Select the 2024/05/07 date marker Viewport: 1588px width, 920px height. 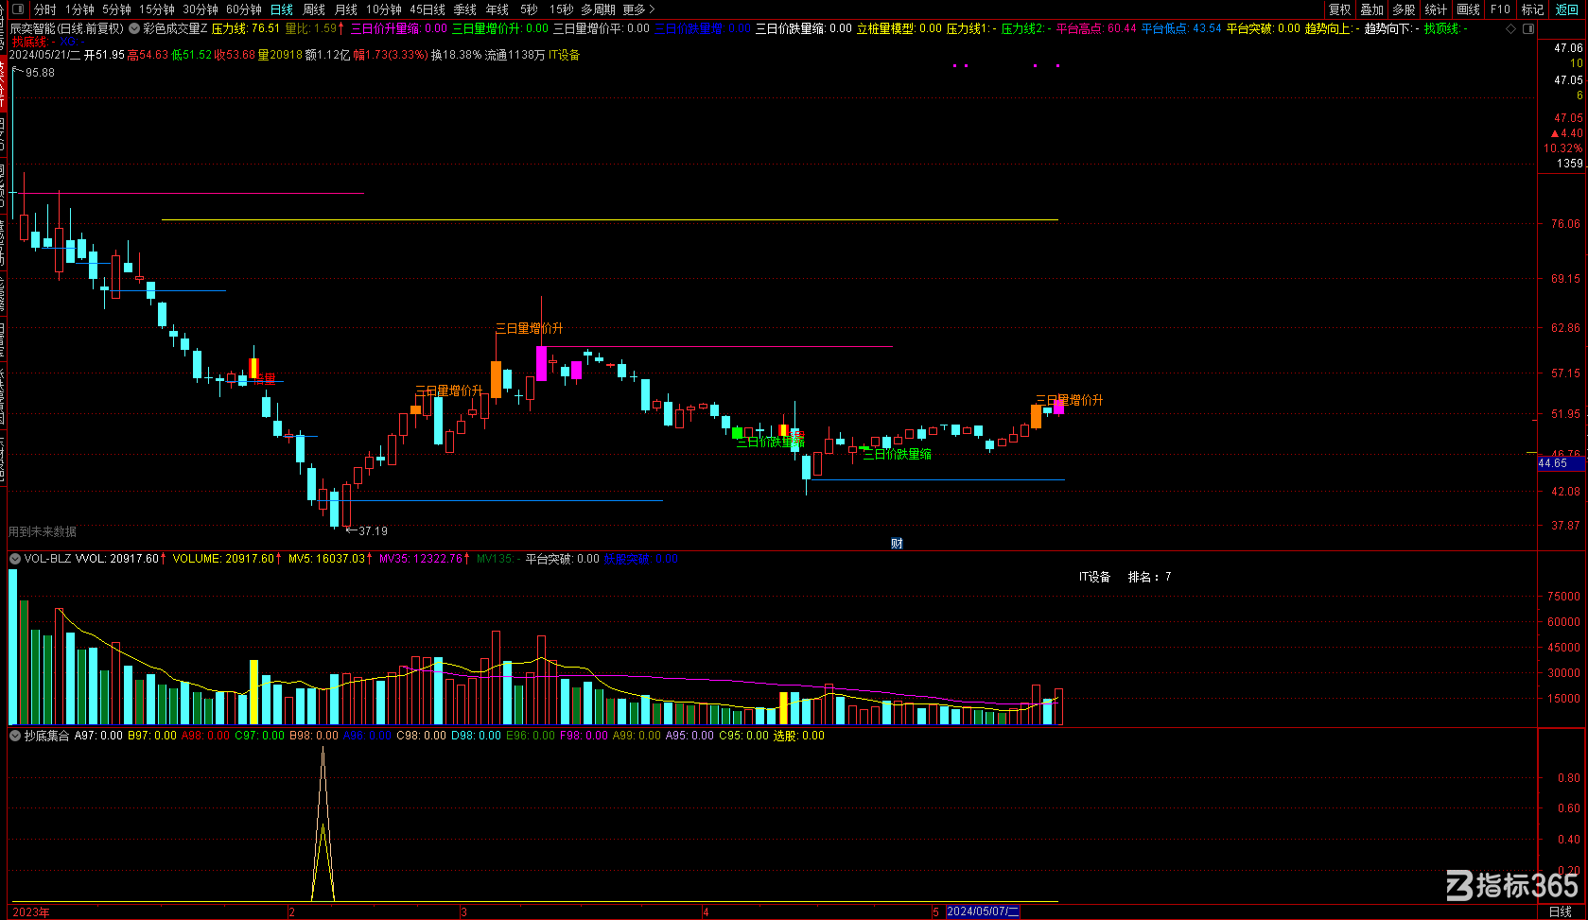pos(984,911)
